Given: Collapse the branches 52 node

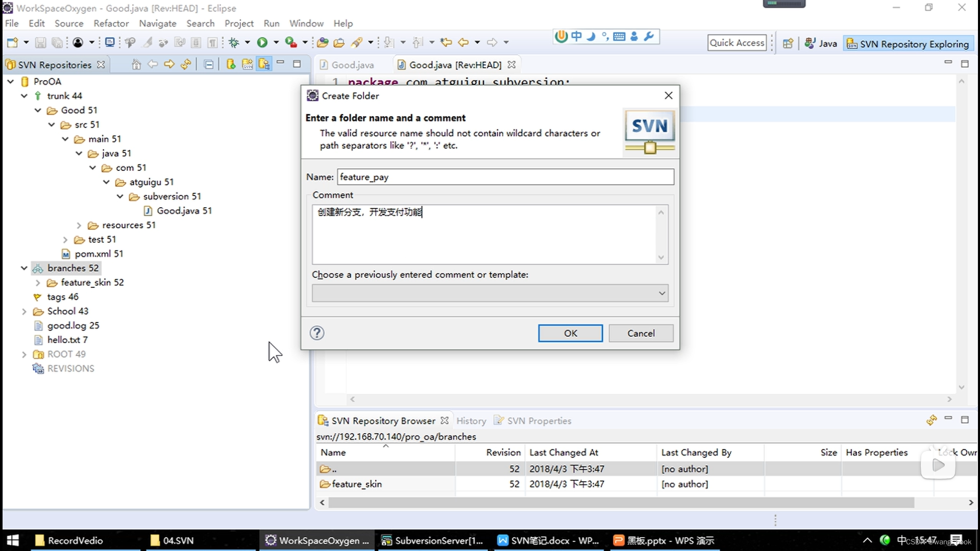Looking at the screenshot, I should point(24,268).
